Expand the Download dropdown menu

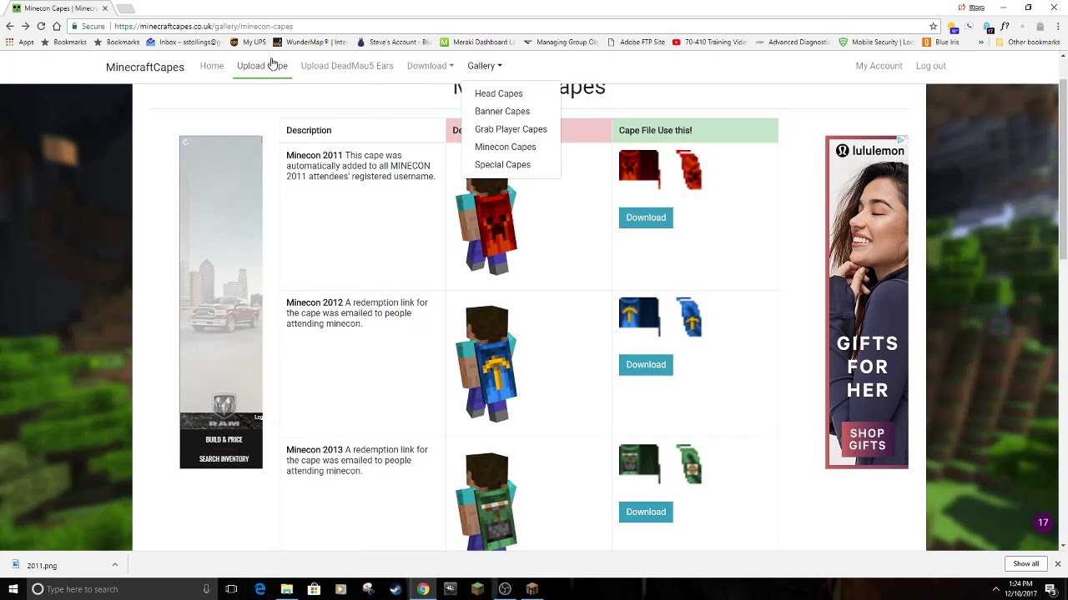click(431, 66)
